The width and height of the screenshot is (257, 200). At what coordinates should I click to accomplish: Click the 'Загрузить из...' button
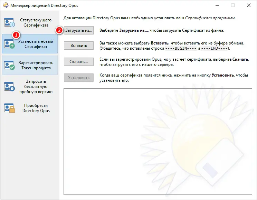(x=79, y=30)
